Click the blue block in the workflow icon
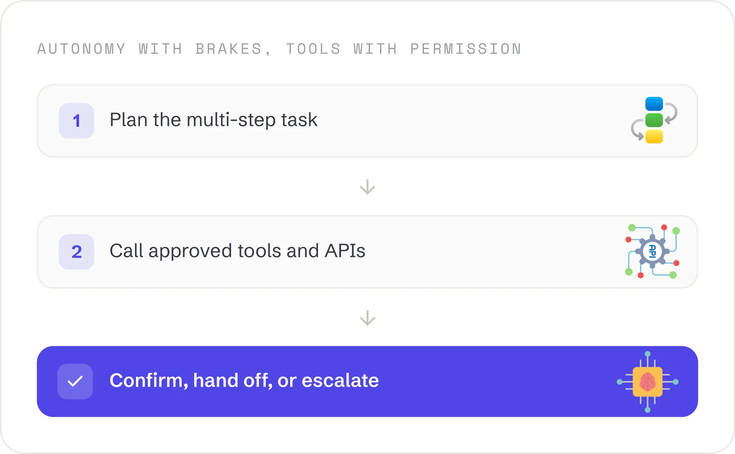 tap(654, 104)
